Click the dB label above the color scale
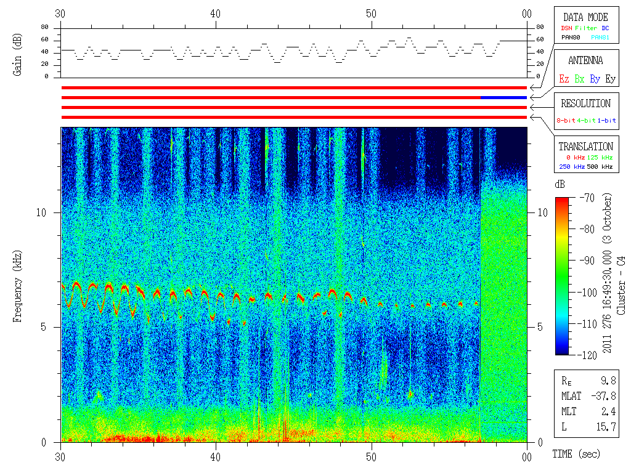The height and width of the screenshot is (473, 631). (x=560, y=185)
